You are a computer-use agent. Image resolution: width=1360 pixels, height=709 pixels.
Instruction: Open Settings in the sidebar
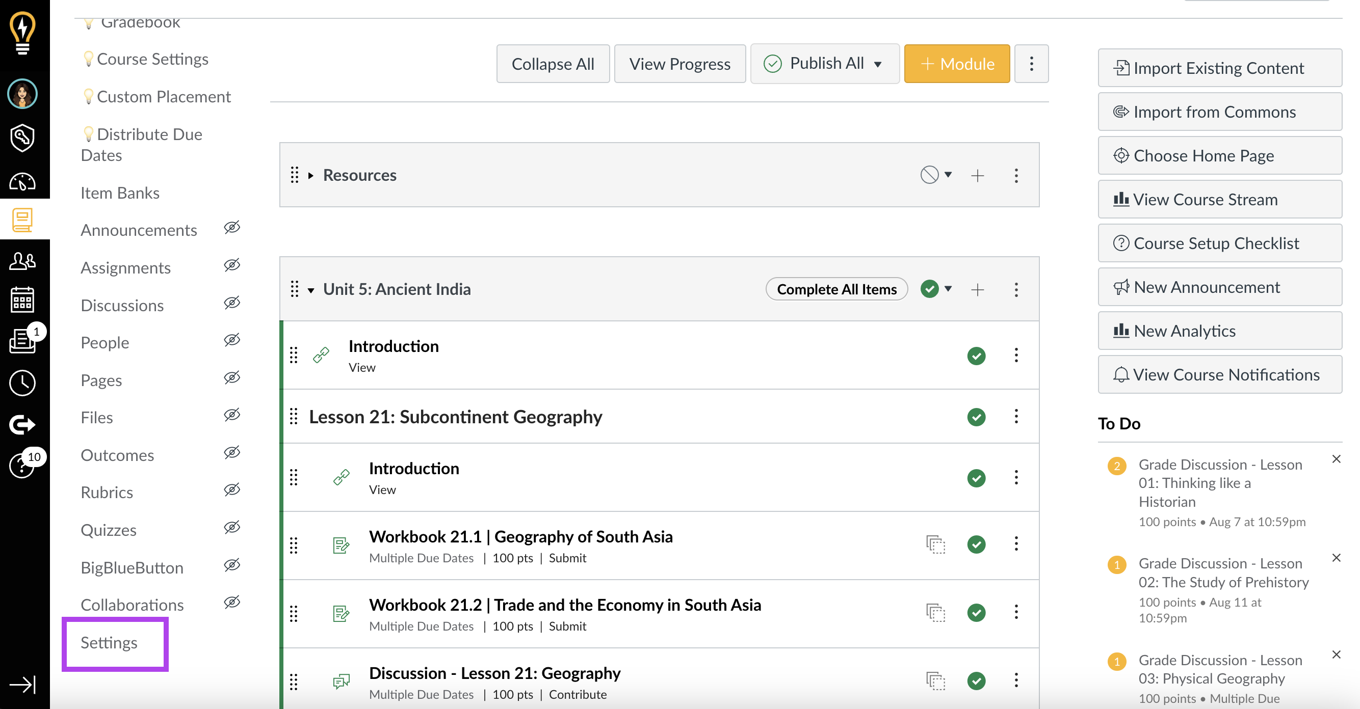click(x=109, y=641)
